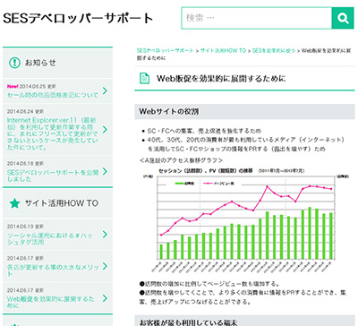Click the star icon by サイト活用HOW TO
Viewport: 358px width, 326px height.
[14, 203]
